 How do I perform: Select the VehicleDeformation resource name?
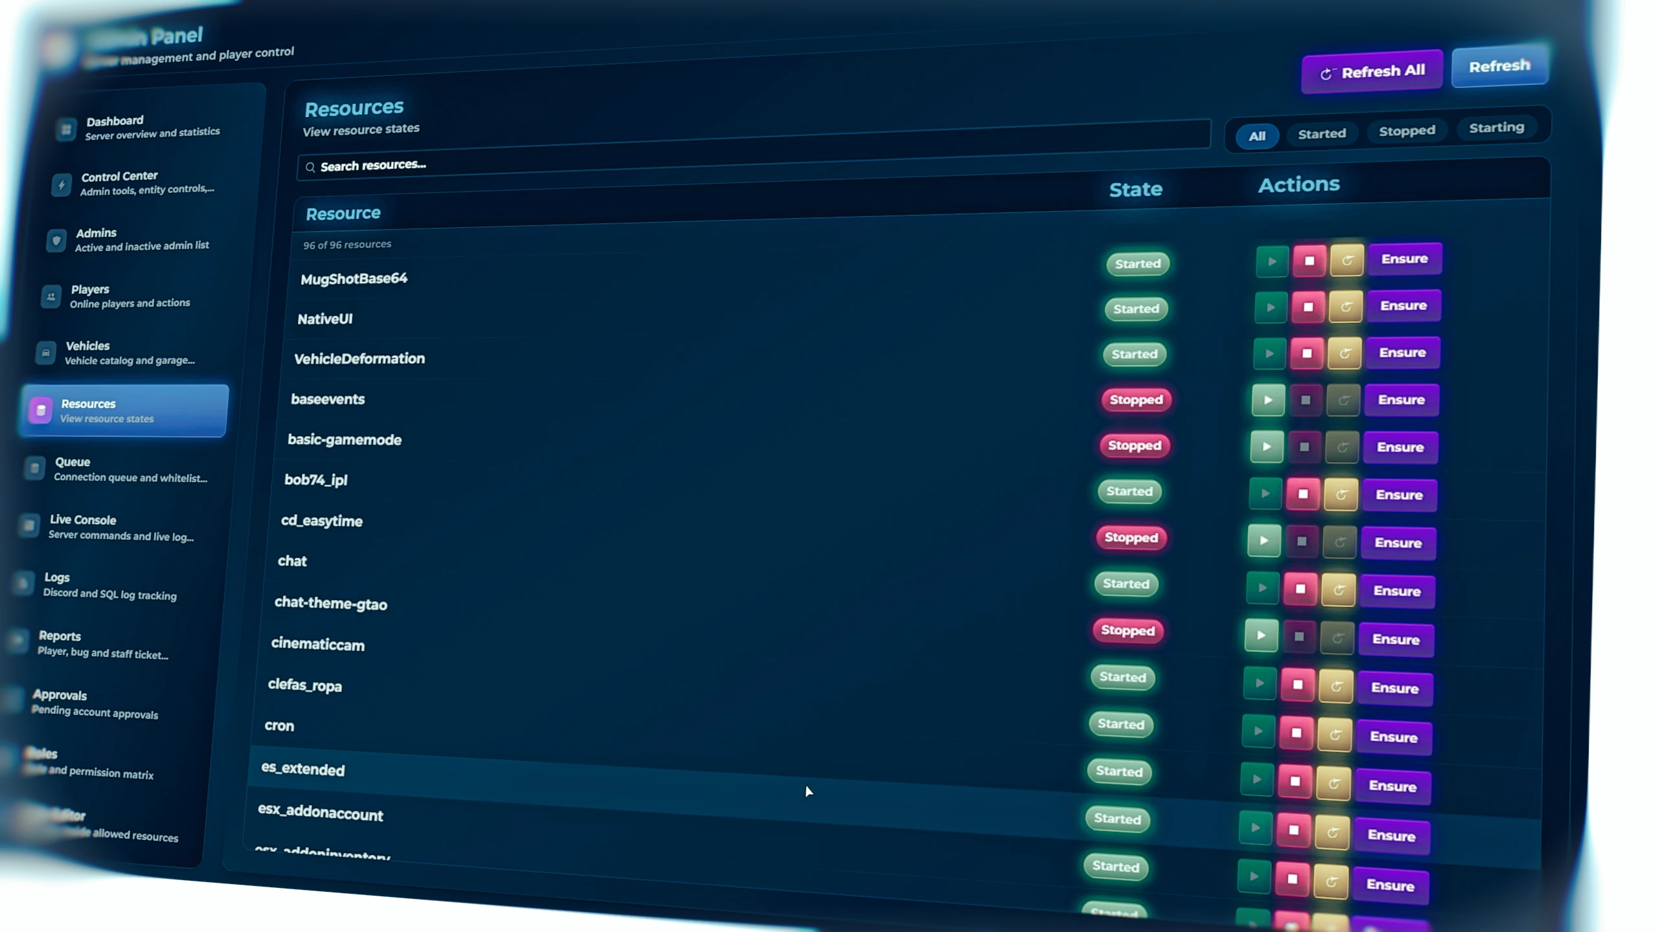[359, 359]
